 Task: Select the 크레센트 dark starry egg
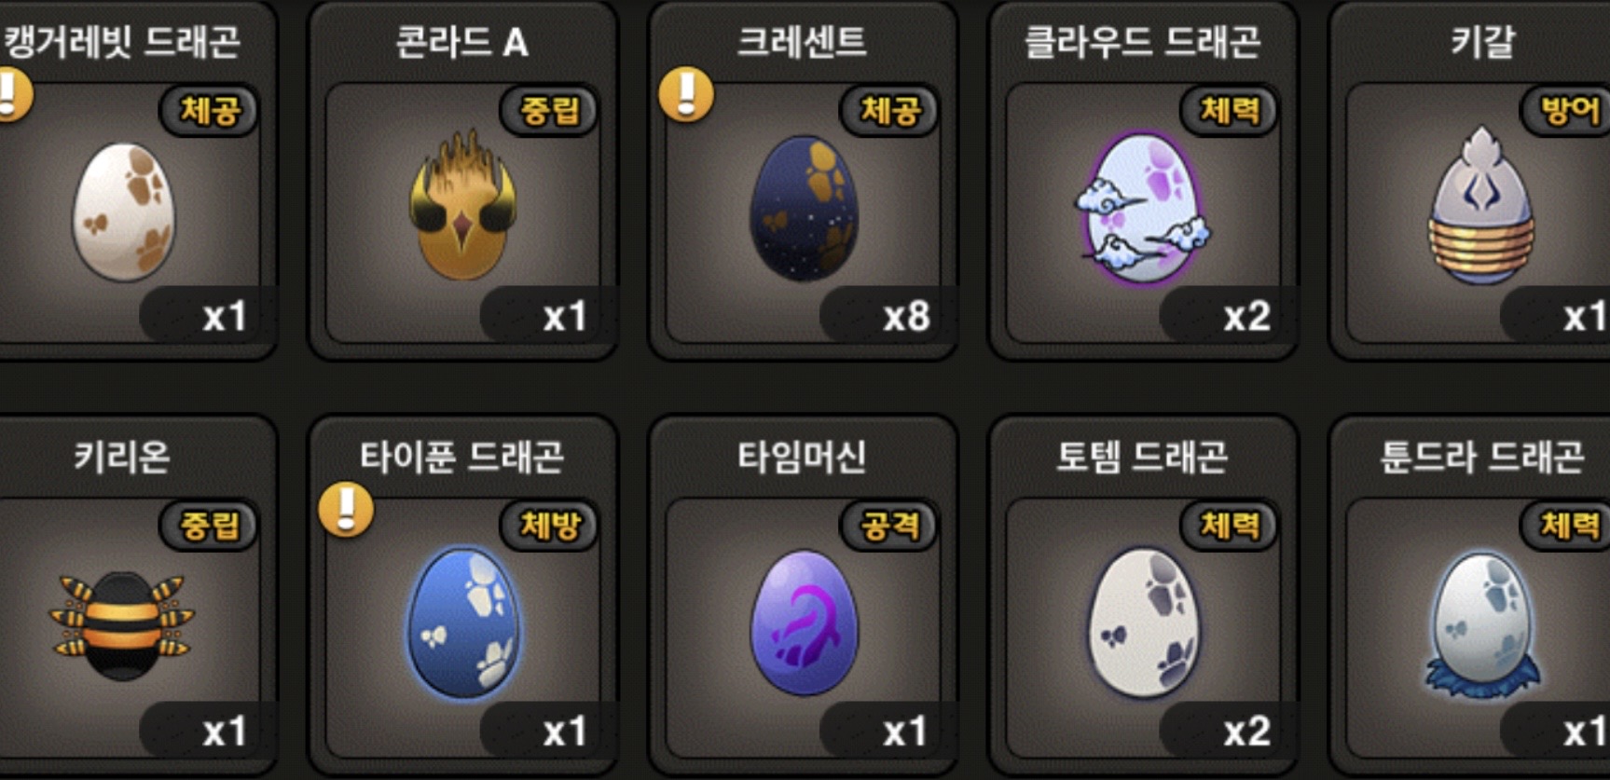(804, 209)
